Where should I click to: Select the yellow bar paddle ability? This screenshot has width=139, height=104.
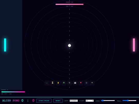pyautogui.click(x=58, y=83)
